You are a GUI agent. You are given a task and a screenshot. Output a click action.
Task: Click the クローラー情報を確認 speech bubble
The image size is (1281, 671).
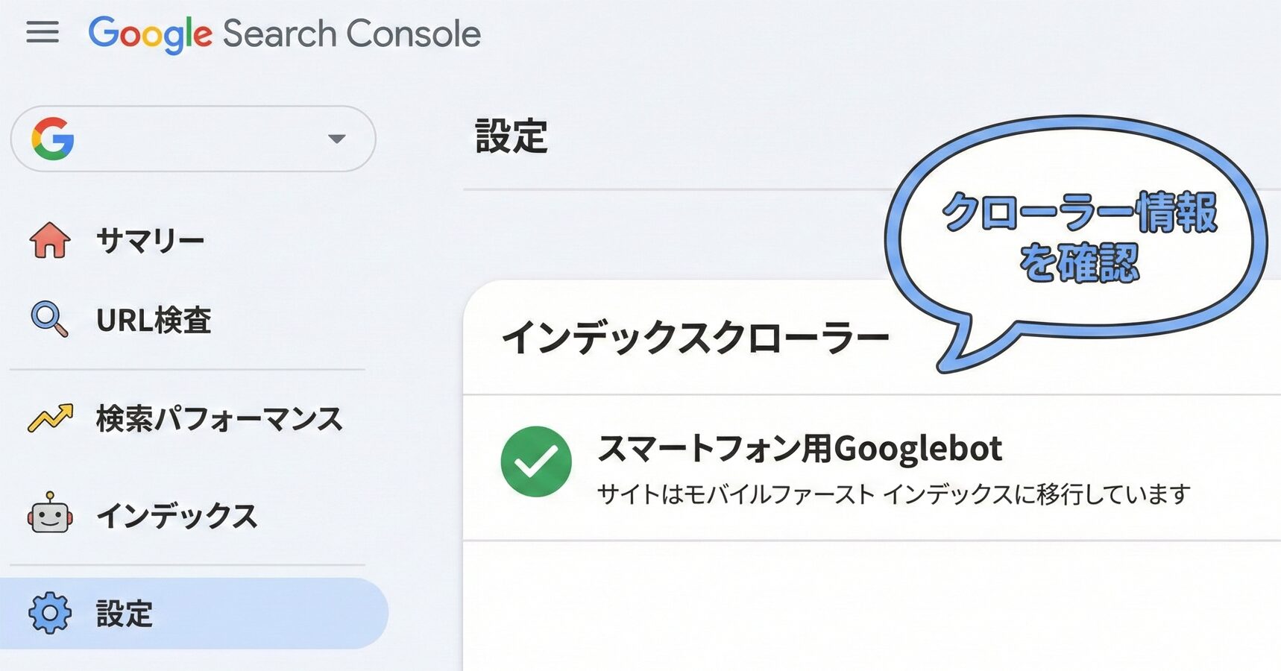click(1078, 236)
